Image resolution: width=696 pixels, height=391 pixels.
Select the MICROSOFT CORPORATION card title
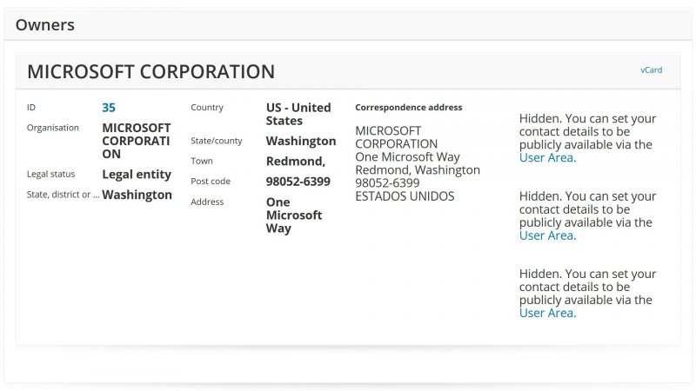[151, 72]
